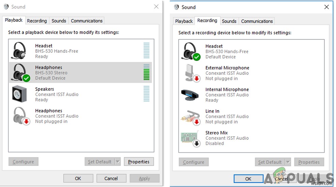Open Communications tab in right Sound window
The width and height of the screenshot is (336, 187).
point(257,21)
